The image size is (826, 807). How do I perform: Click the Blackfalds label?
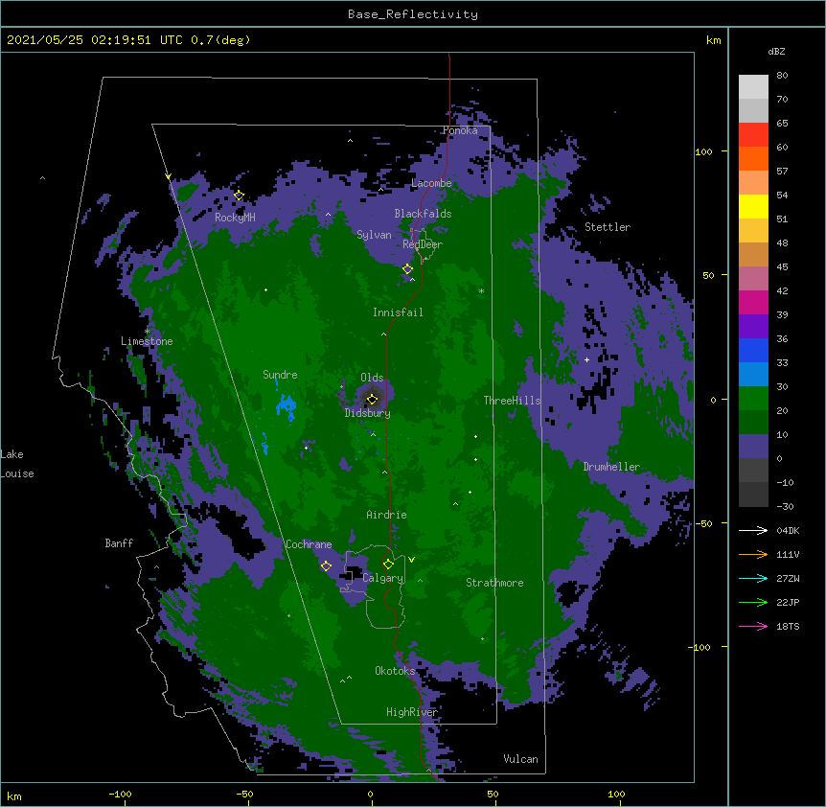pyautogui.click(x=423, y=214)
